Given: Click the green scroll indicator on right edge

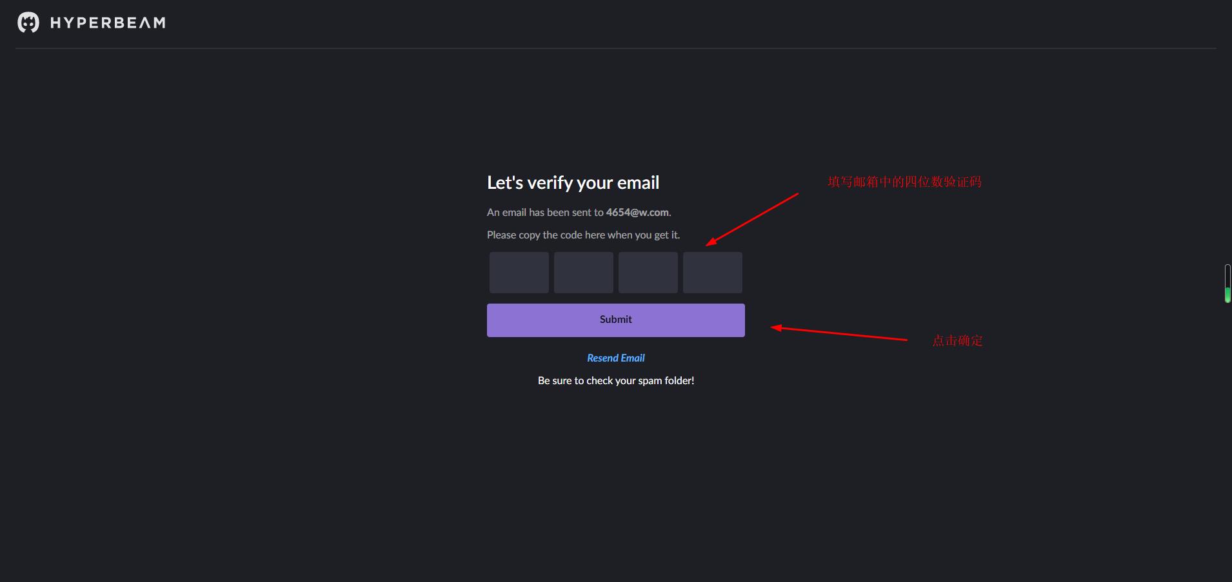Looking at the screenshot, I should coord(1227,295).
